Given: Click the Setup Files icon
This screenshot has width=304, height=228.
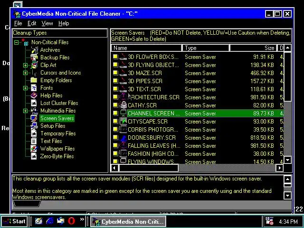Looking at the screenshot, I should [34, 126].
